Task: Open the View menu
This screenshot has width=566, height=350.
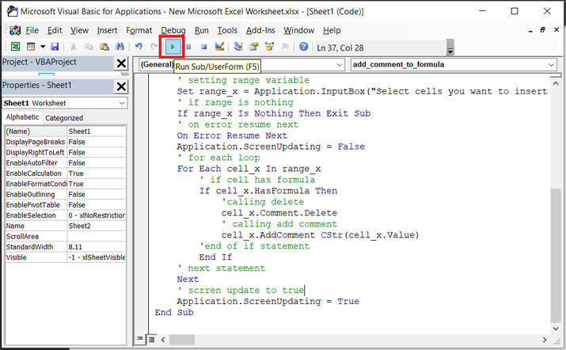Action: [79, 30]
